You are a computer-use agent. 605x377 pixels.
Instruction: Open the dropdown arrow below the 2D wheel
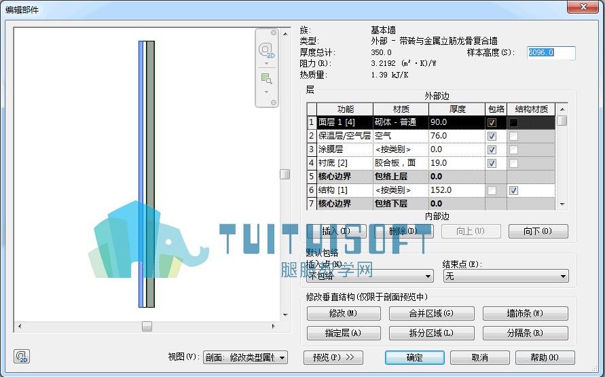click(x=266, y=64)
